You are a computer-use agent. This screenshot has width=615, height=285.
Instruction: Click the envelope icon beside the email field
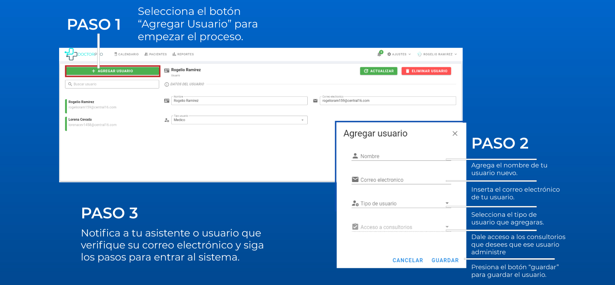(315, 101)
